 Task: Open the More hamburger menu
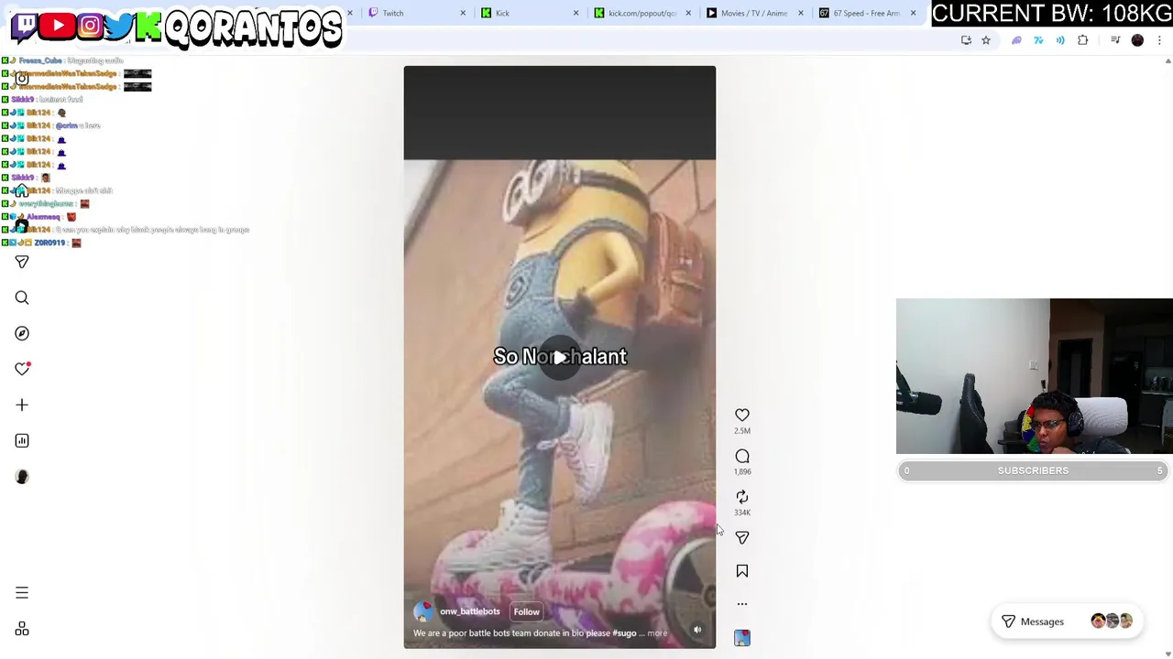pos(22,593)
